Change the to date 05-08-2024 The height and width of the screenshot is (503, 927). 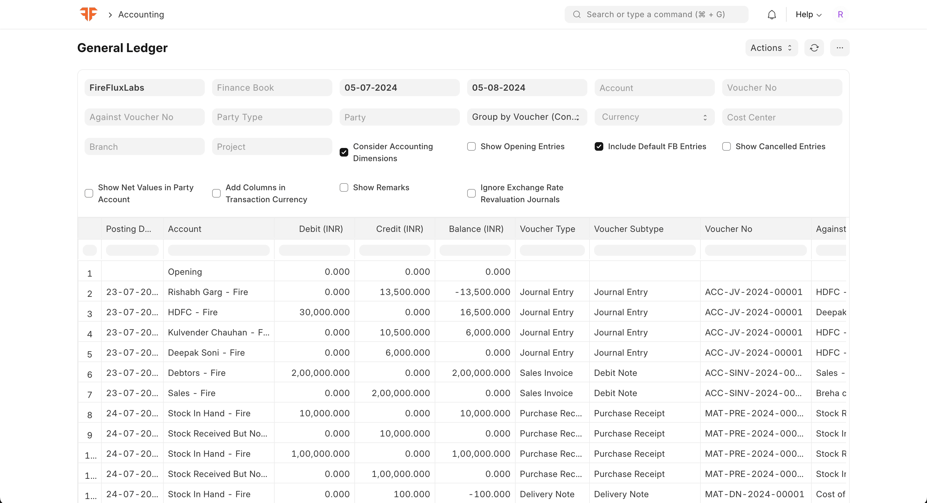pyautogui.click(x=527, y=88)
